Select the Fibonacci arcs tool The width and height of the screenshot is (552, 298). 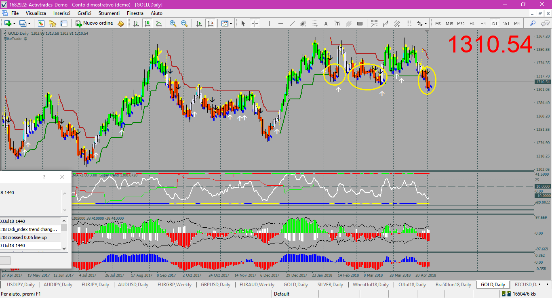coord(375,23)
